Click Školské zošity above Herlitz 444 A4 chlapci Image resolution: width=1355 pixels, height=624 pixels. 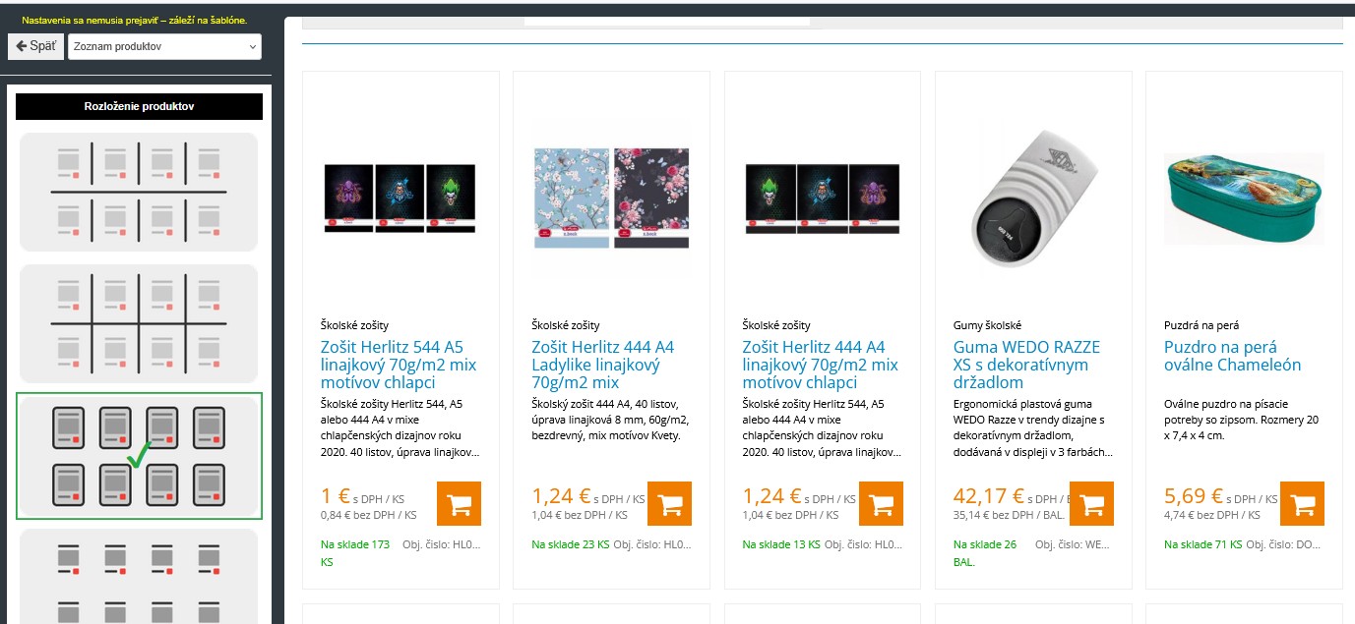(x=775, y=325)
